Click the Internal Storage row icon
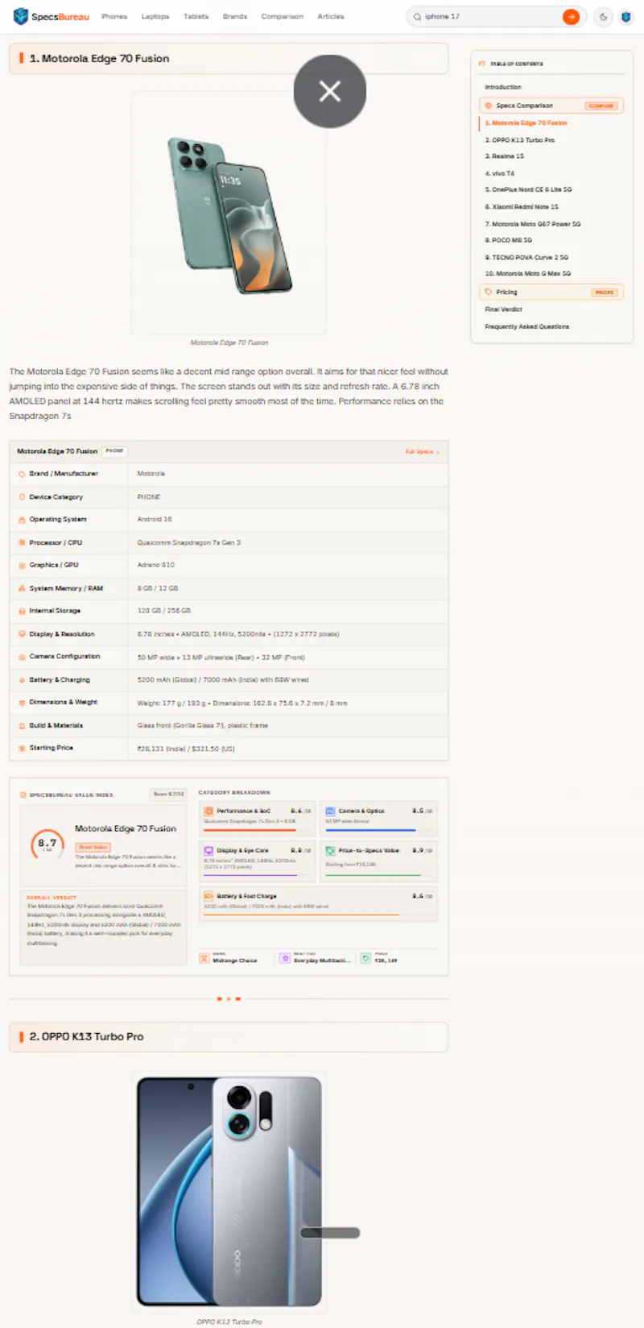Image resolution: width=644 pixels, height=1328 pixels. click(22, 612)
